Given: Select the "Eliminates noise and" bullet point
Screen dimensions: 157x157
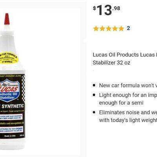Looking at the screenshot, I should tap(125, 112).
